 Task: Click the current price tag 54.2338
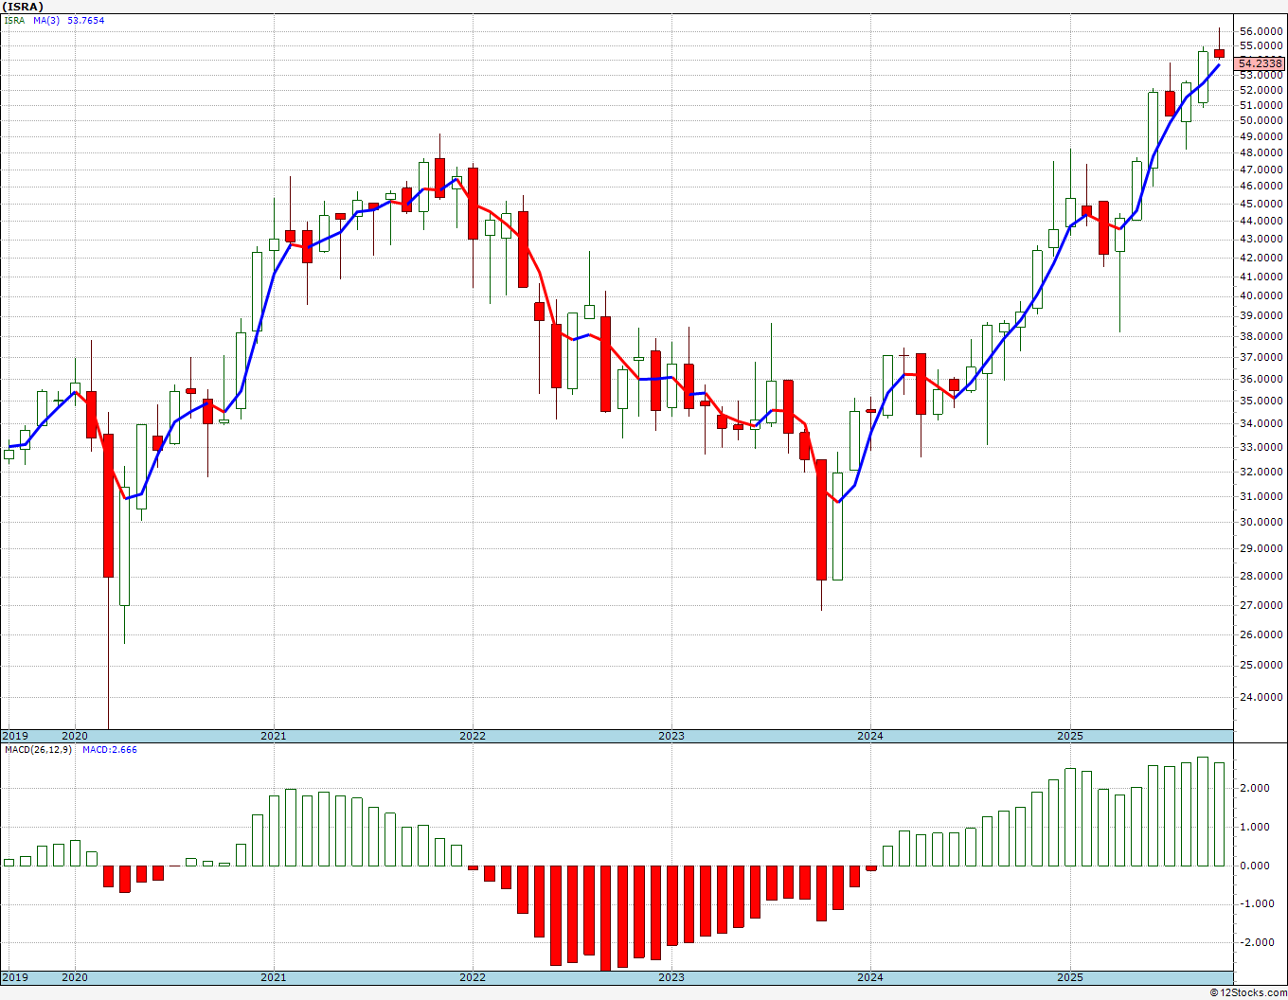pos(1261,63)
